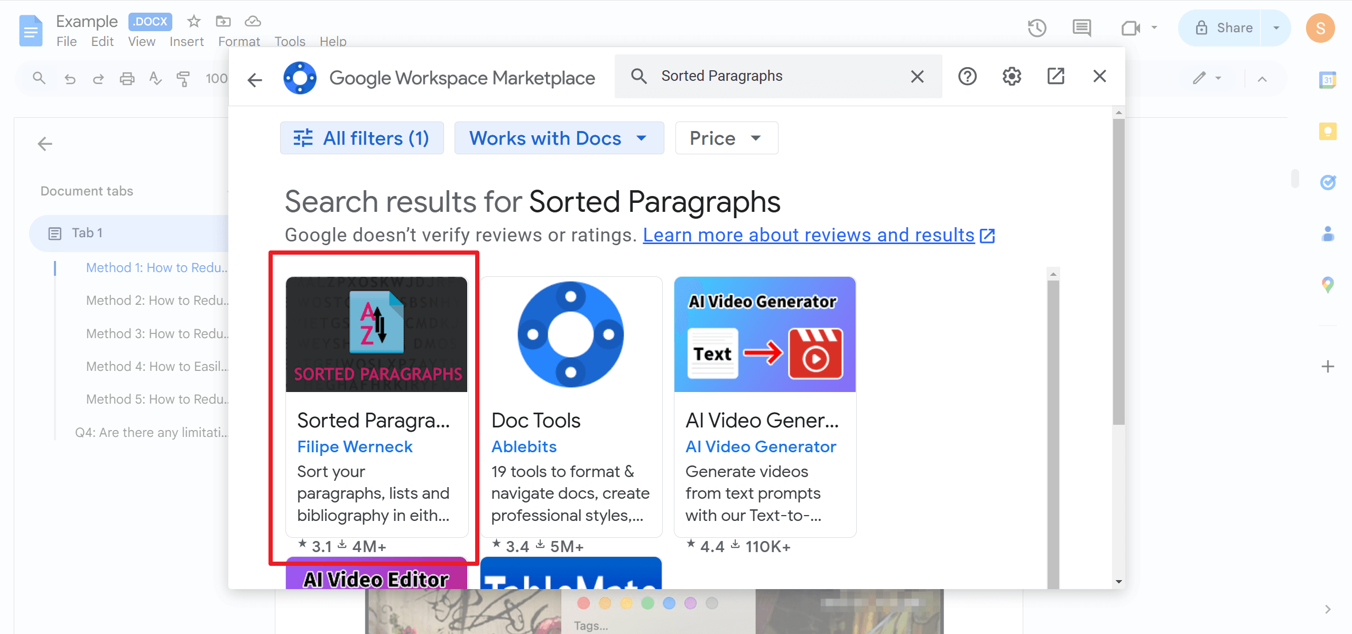Jump to Method 1 outline heading
This screenshot has height=634, width=1352.
point(157,268)
